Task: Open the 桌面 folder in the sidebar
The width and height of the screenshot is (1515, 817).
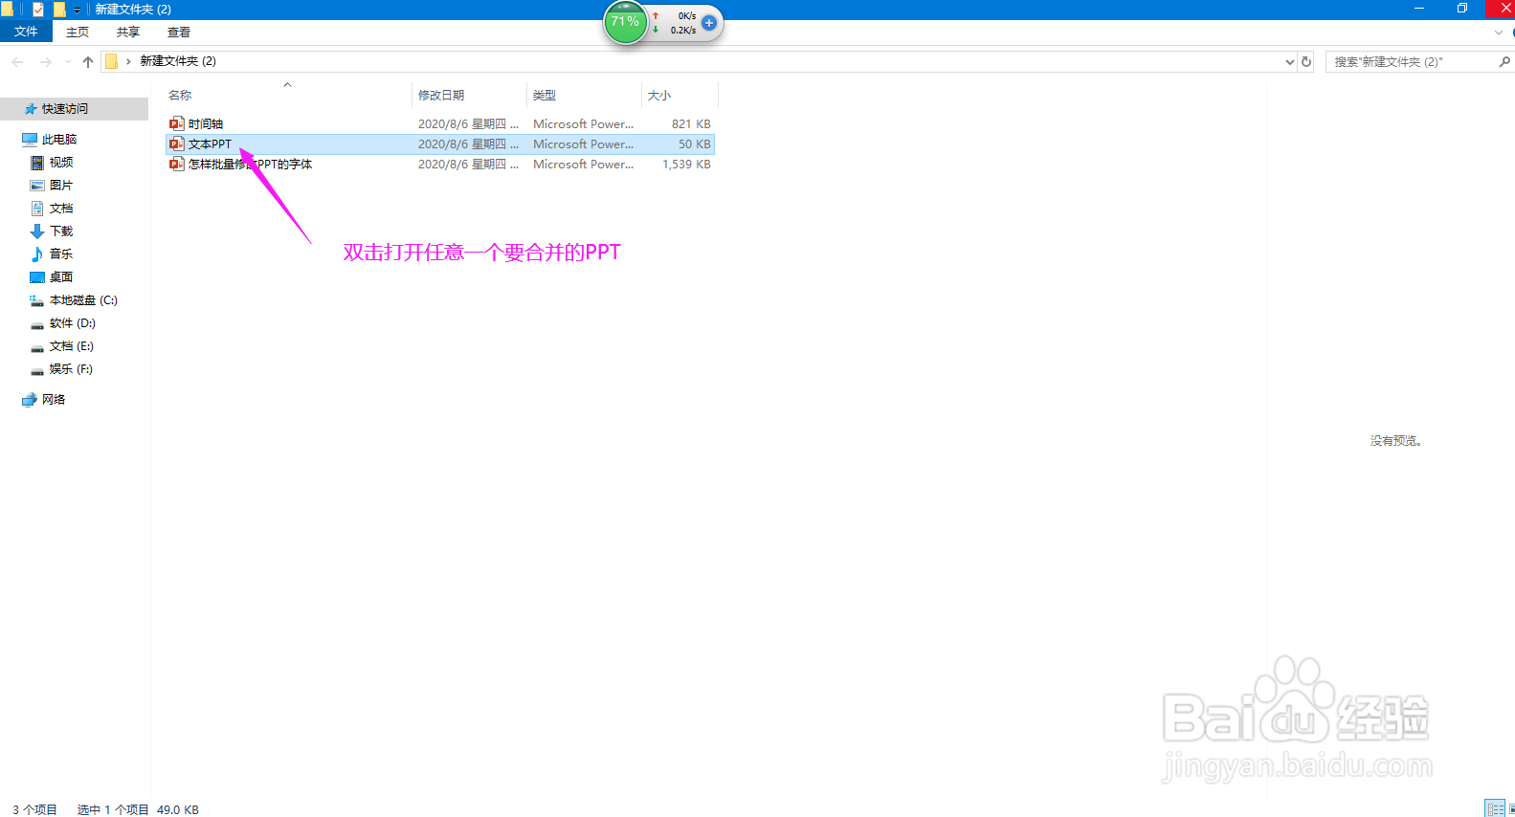Action: coord(61,277)
